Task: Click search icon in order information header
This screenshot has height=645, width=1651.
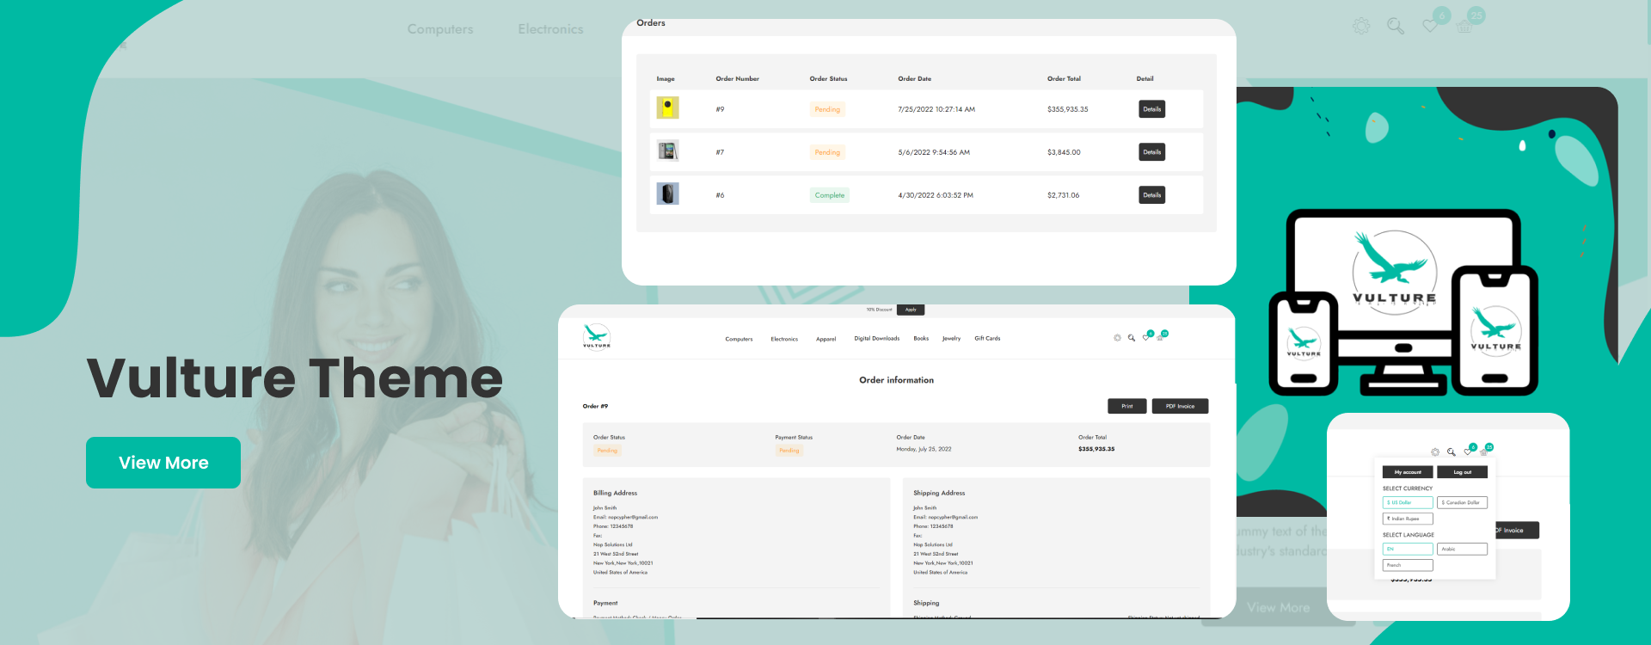Action: coord(1132,338)
